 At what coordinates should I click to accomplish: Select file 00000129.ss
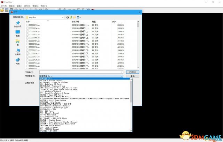[x=33, y=60]
